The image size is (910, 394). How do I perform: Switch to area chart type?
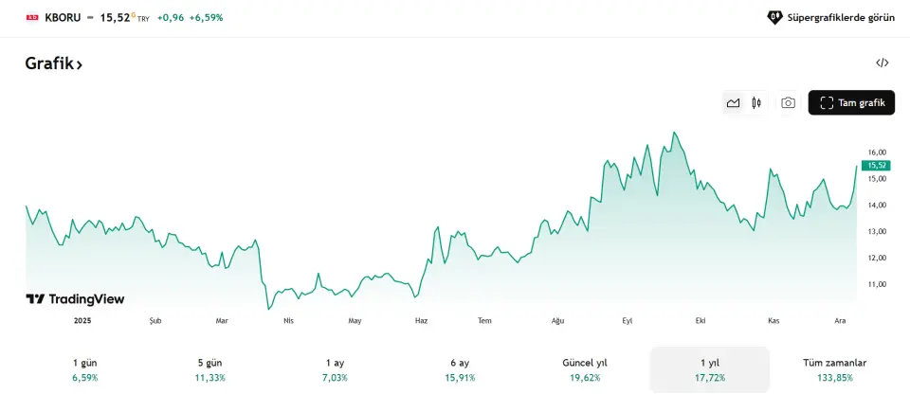click(x=733, y=103)
